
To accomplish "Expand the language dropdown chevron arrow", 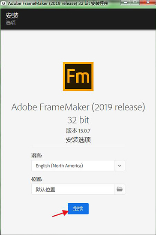I will tap(120, 166).
